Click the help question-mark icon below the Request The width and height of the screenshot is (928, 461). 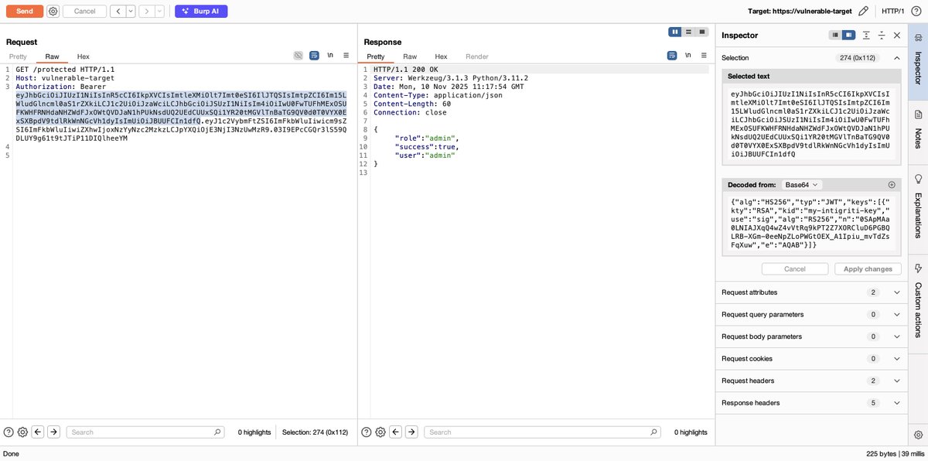[x=7, y=432]
